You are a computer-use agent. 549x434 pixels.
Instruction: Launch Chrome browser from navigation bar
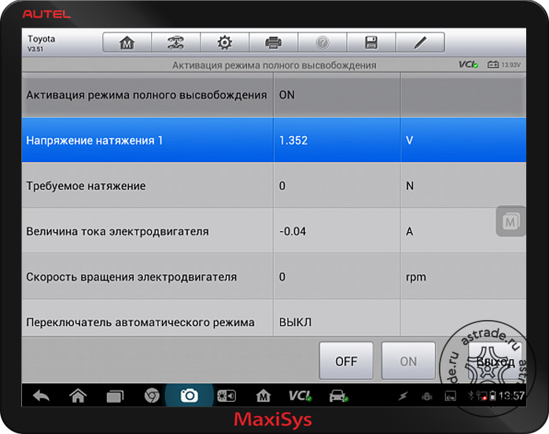tap(152, 395)
